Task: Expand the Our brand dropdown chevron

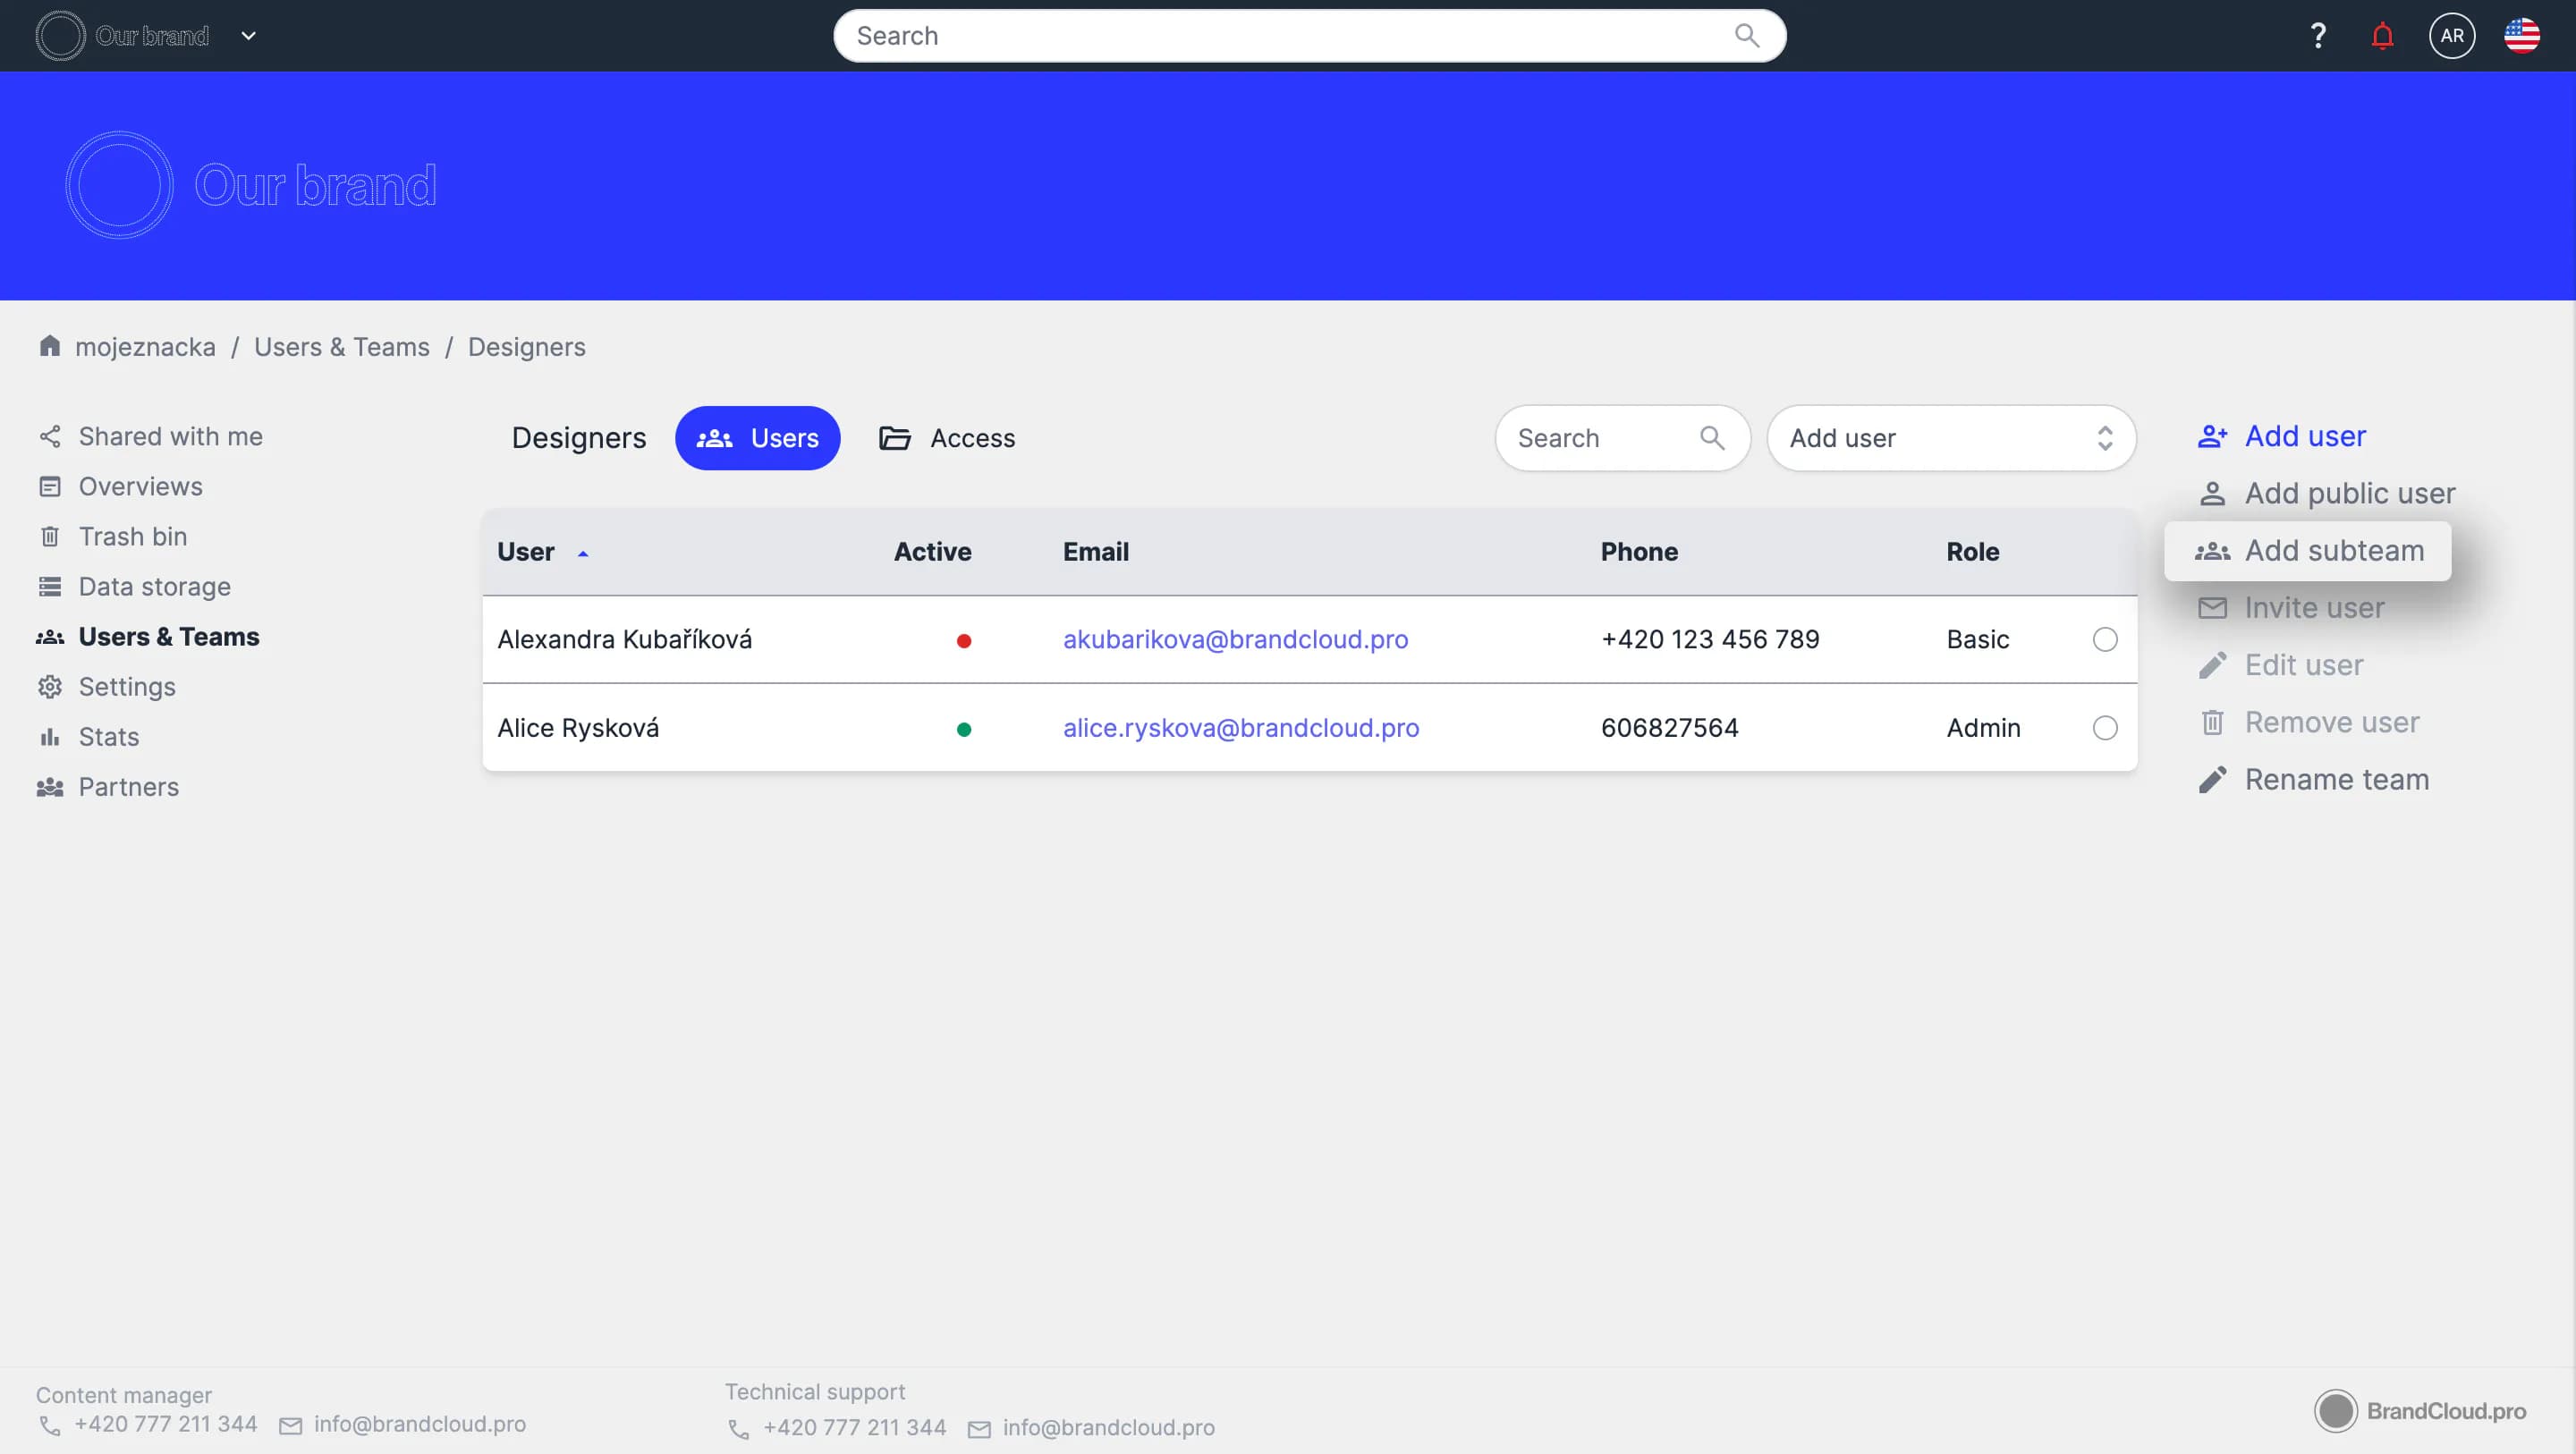Action: (249, 36)
